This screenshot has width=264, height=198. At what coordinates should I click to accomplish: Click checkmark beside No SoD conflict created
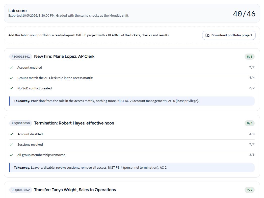(x=11, y=88)
